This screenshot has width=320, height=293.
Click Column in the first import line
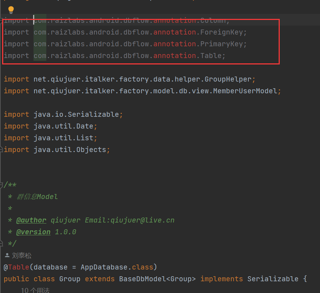tap(213, 21)
